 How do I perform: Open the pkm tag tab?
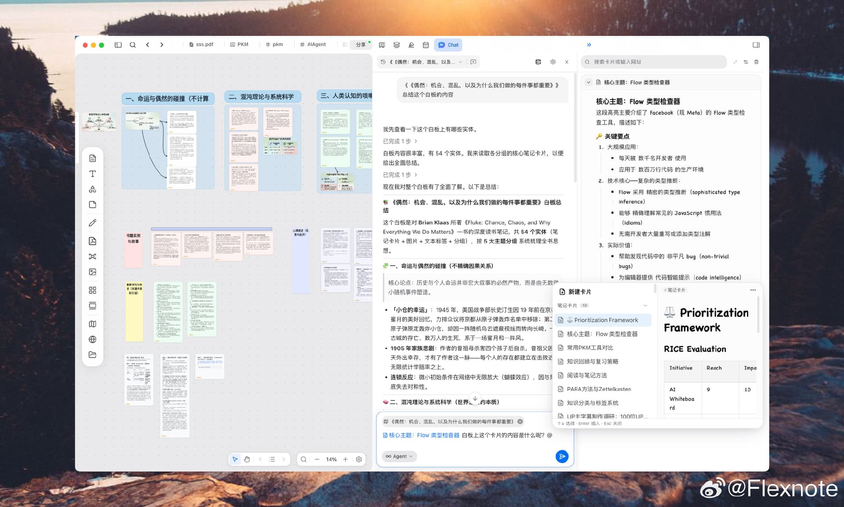(274, 44)
